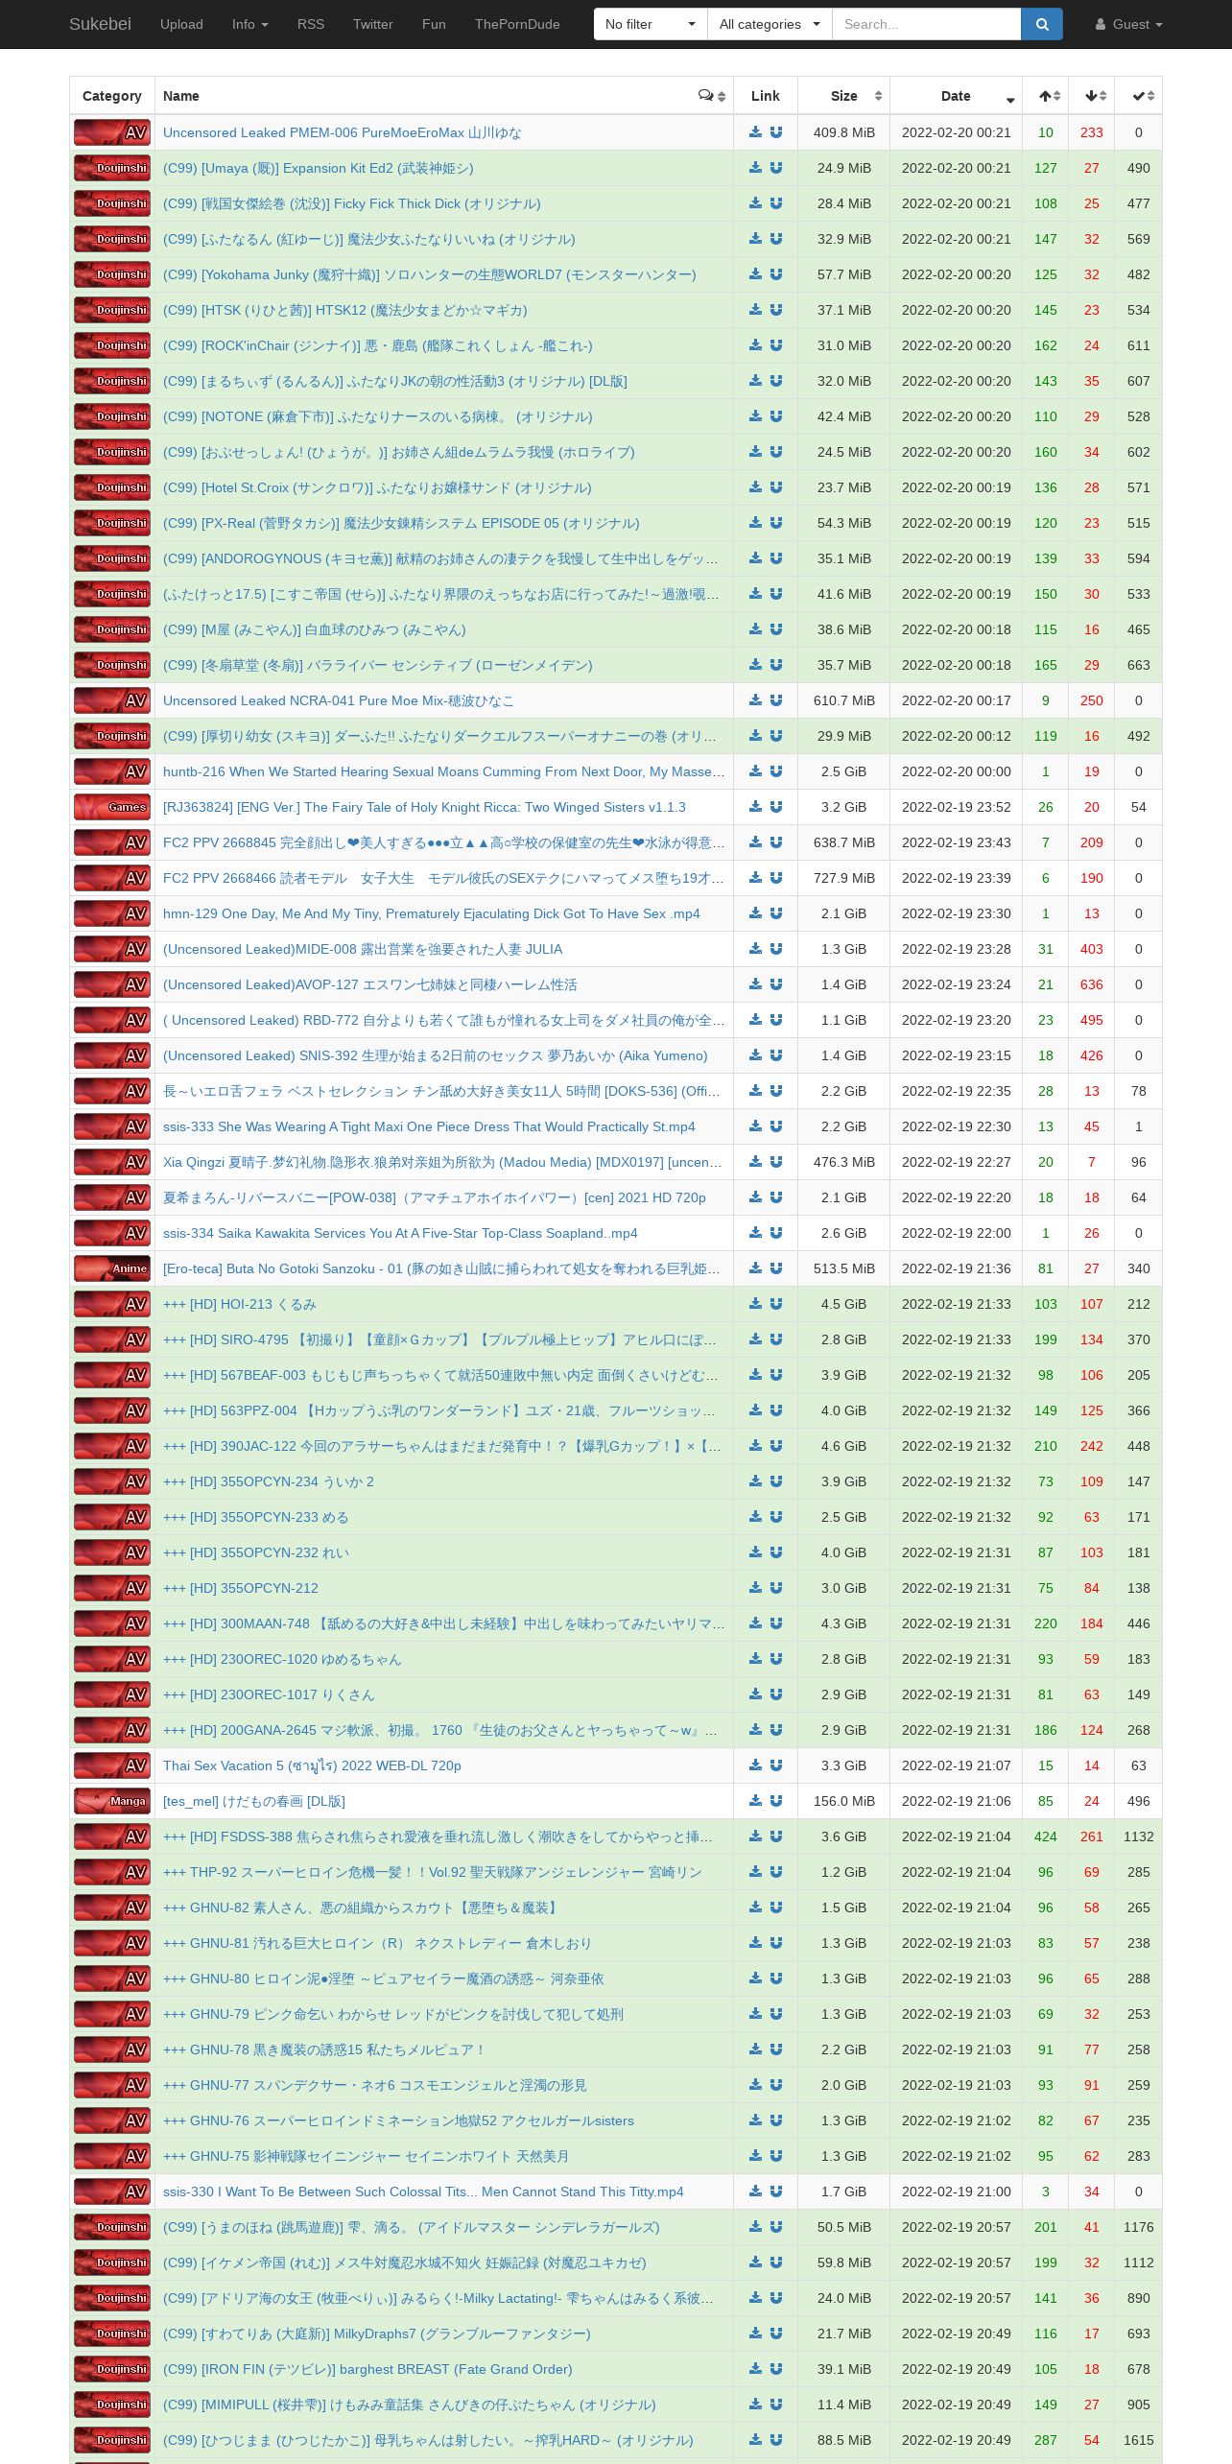Open the All categories dropdown

point(770,24)
